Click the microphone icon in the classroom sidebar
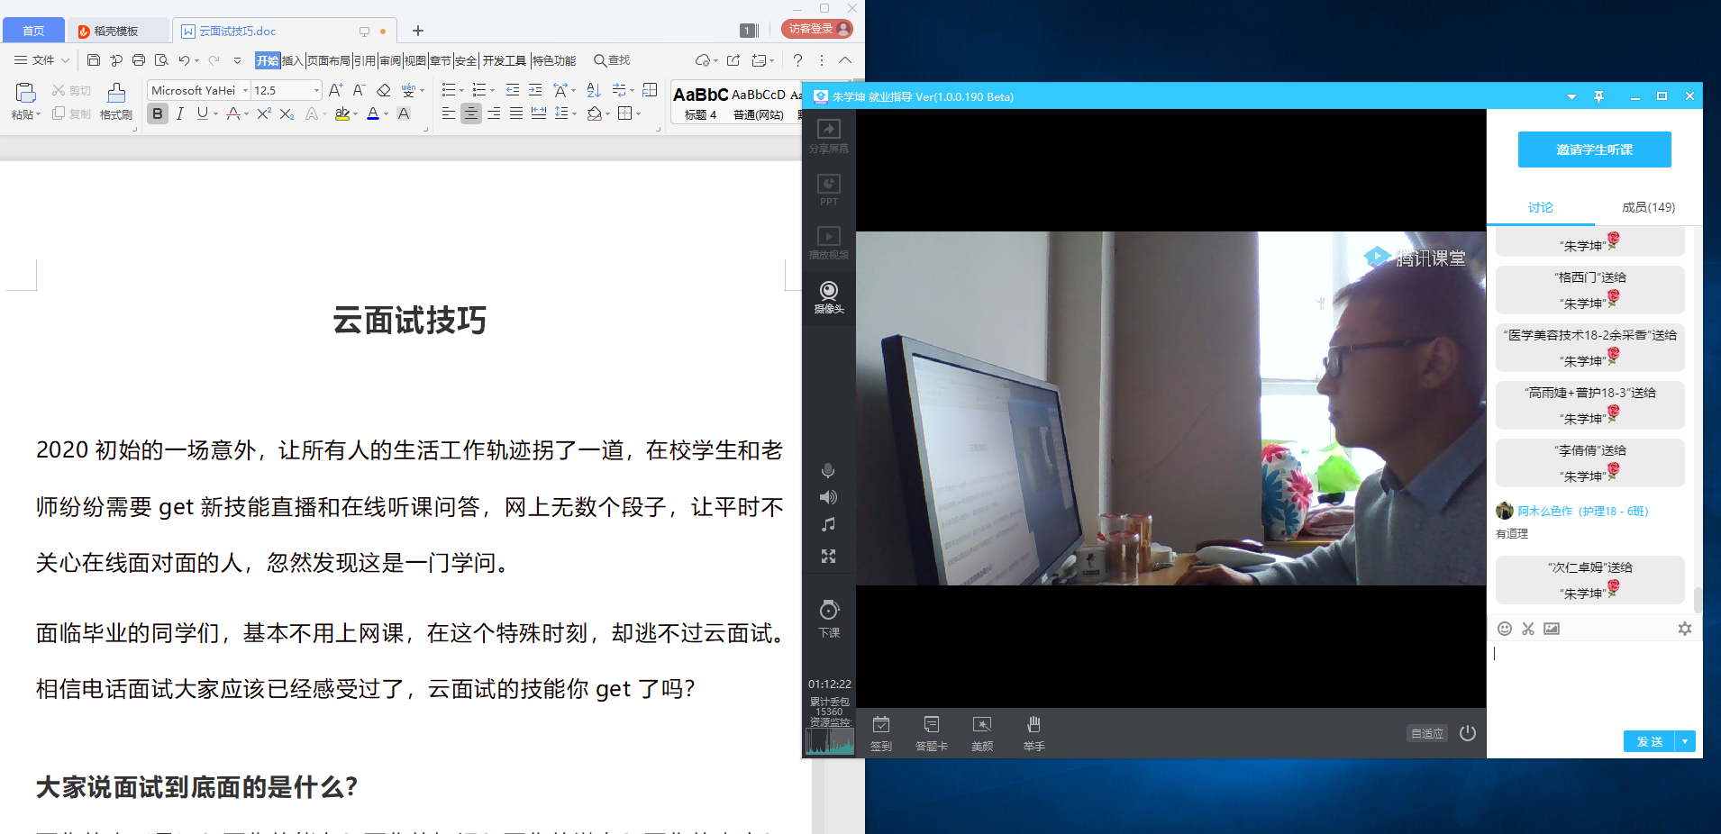This screenshot has height=834, width=1721. pyautogui.click(x=828, y=471)
